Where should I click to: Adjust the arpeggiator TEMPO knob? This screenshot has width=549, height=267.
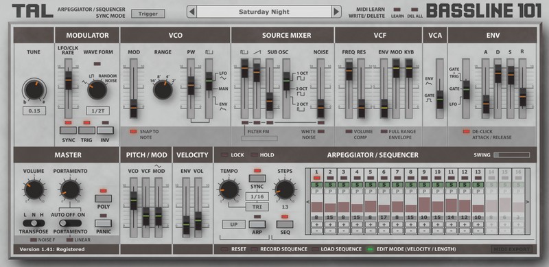pyautogui.click(x=229, y=189)
